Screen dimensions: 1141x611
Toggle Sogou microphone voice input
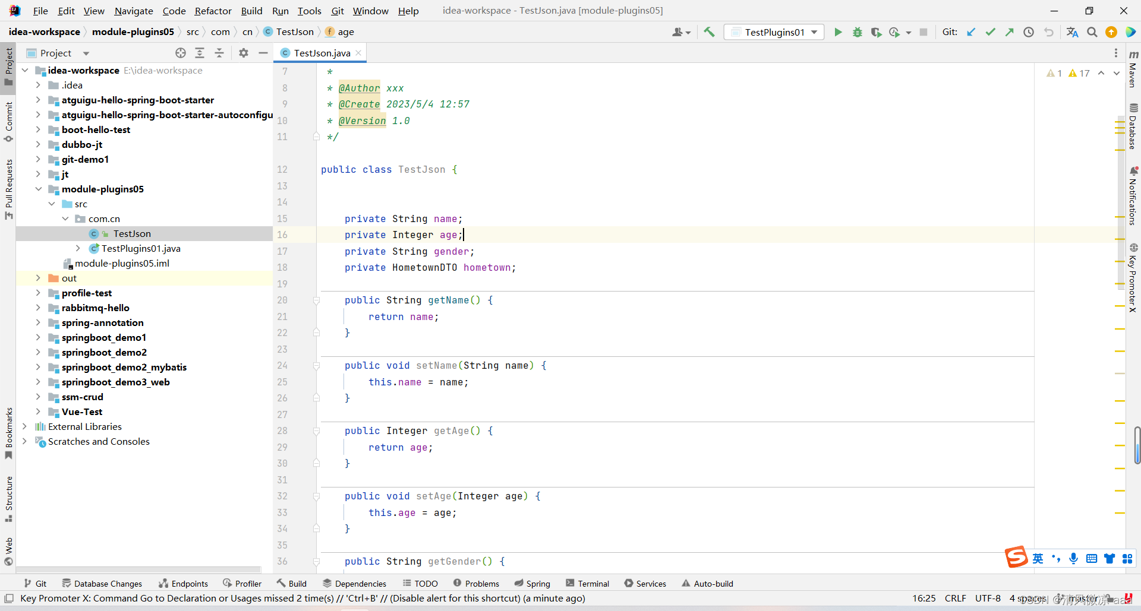(x=1073, y=559)
